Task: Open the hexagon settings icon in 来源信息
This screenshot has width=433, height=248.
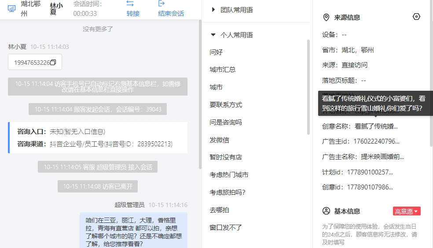Action: click(416, 17)
